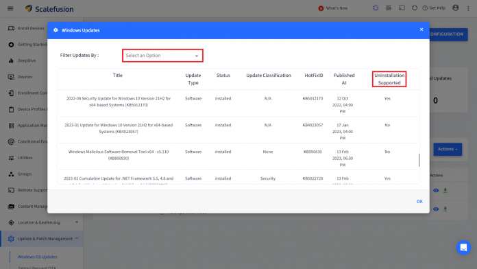This screenshot has height=269, width=477.
Task: Click the Published At column header
Action: 344,79
